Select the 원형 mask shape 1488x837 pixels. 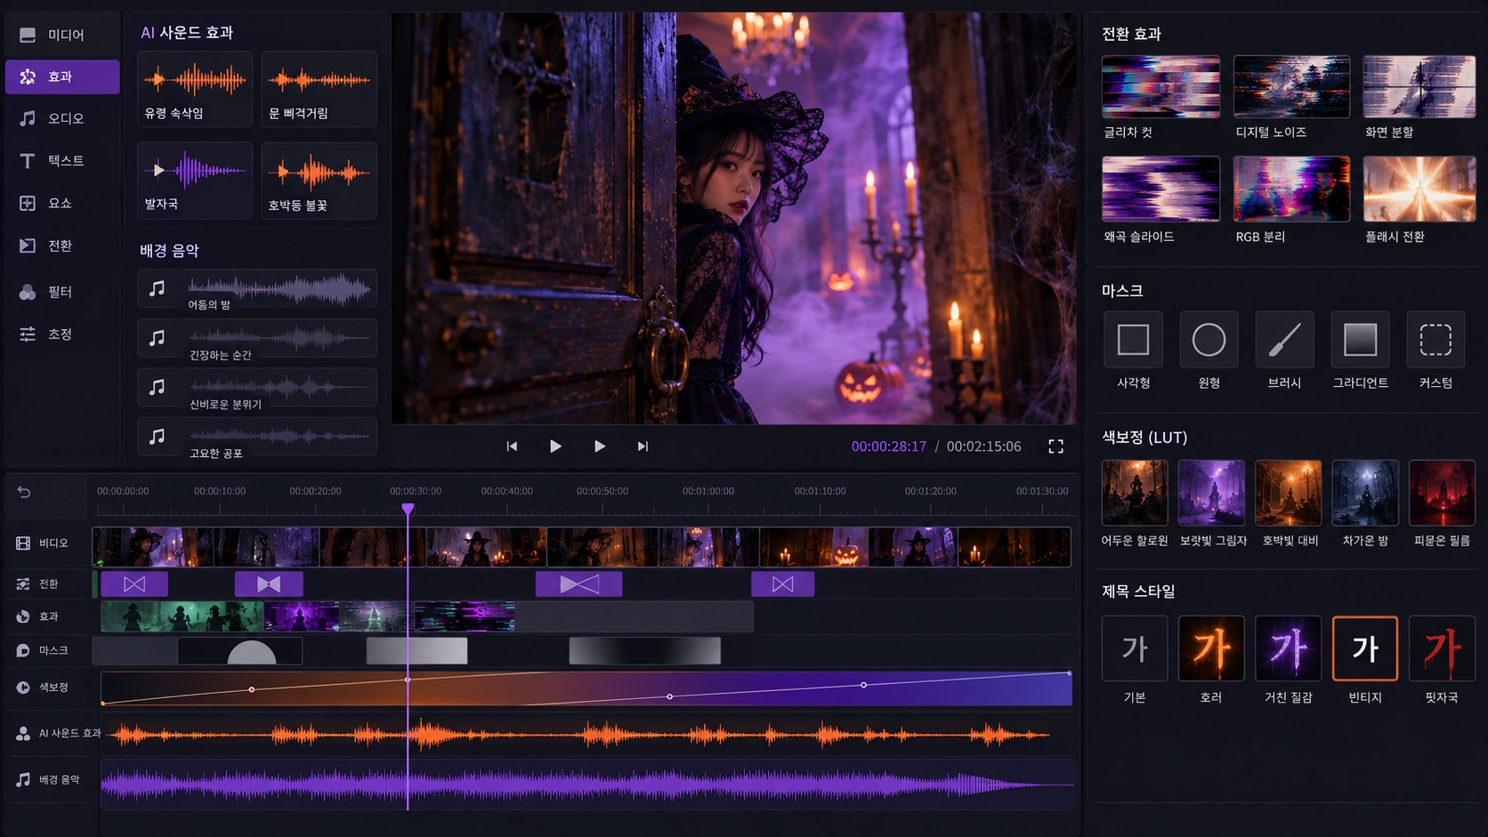pos(1209,340)
